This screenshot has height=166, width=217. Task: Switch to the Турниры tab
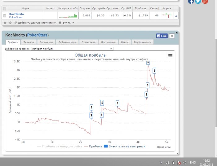click(29, 42)
